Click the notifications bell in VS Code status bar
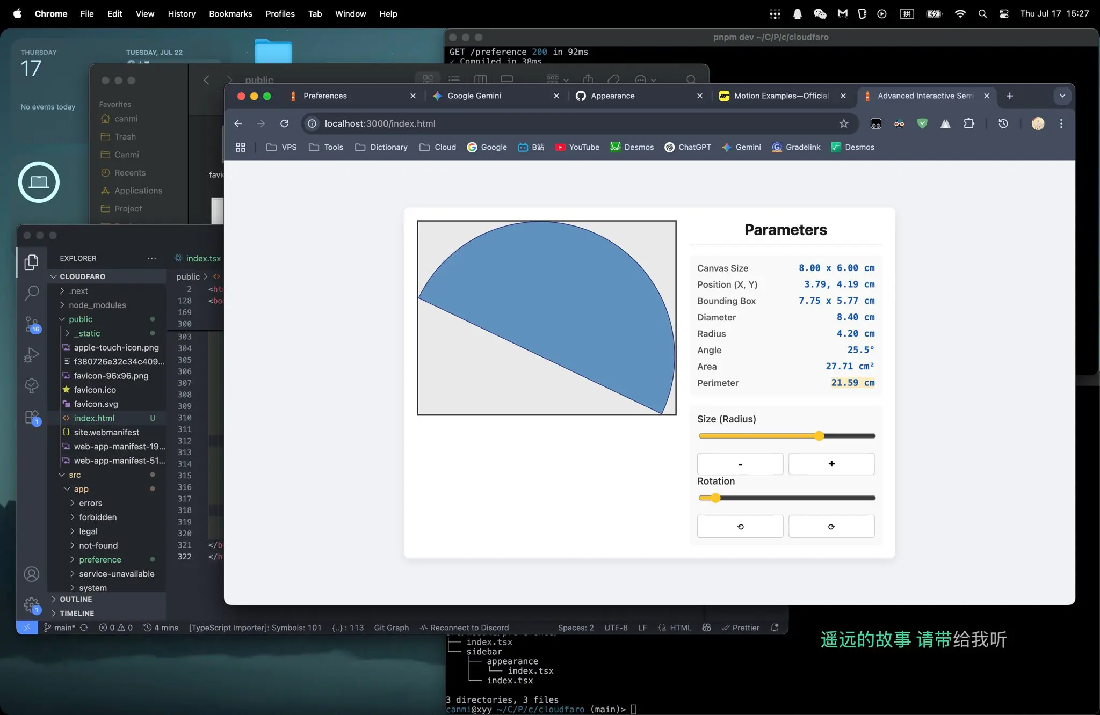The image size is (1100, 715). (775, 628)
